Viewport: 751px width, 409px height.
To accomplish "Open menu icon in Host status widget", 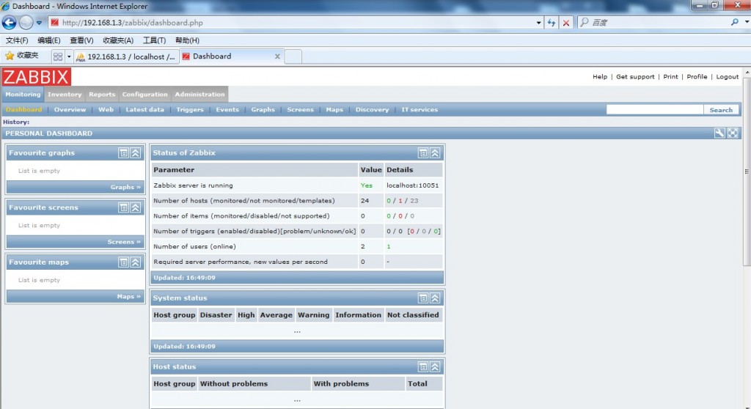I will pyautogui.click(x=423, y=367).
